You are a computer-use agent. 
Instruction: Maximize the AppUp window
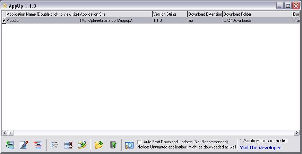point(288,6)
